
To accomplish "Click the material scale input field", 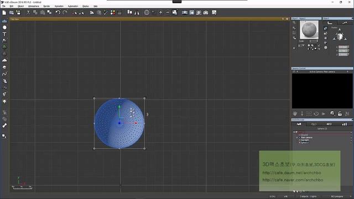I will point(314,41).
